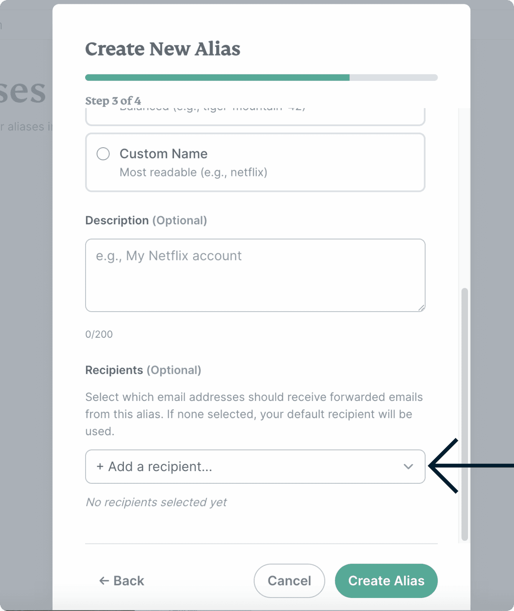514x611 pixels.
Task: Click the "No recipients selected yet" text
Action: pyautogui.click(x=156, y=502)
